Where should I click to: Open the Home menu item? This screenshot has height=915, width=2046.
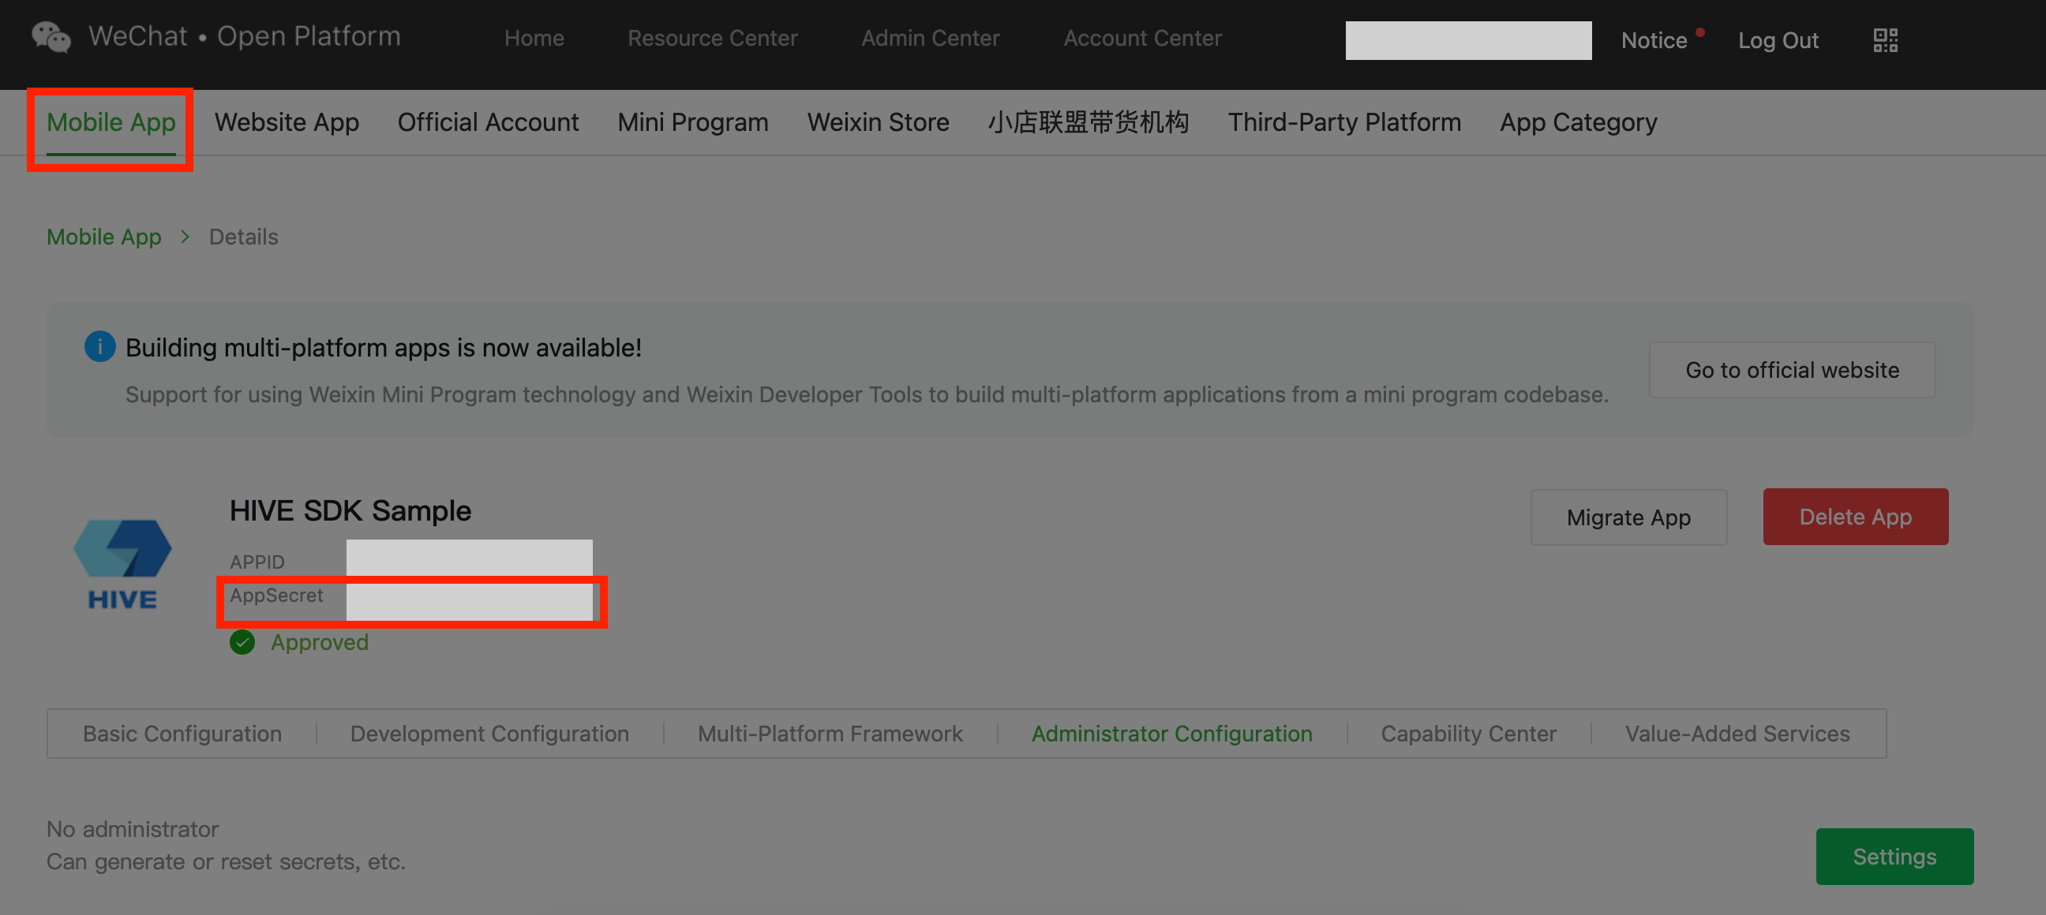pos(534,38)
